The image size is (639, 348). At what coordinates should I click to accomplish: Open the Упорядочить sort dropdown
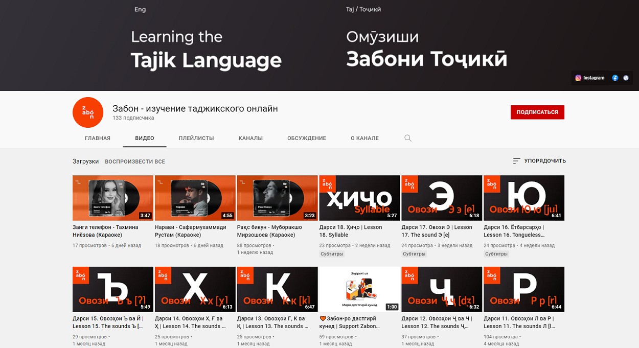539,161
